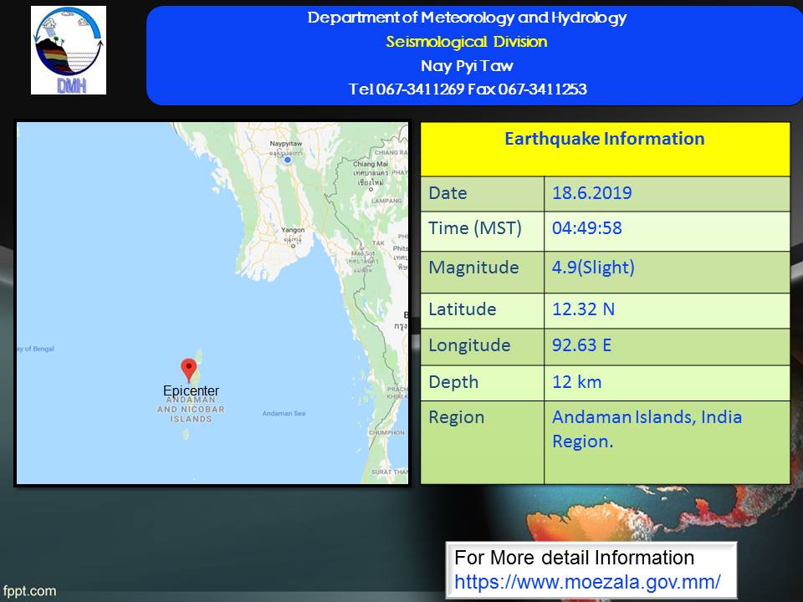
Task: Click the Tel and Fax number line
Action: pos(468,89)
